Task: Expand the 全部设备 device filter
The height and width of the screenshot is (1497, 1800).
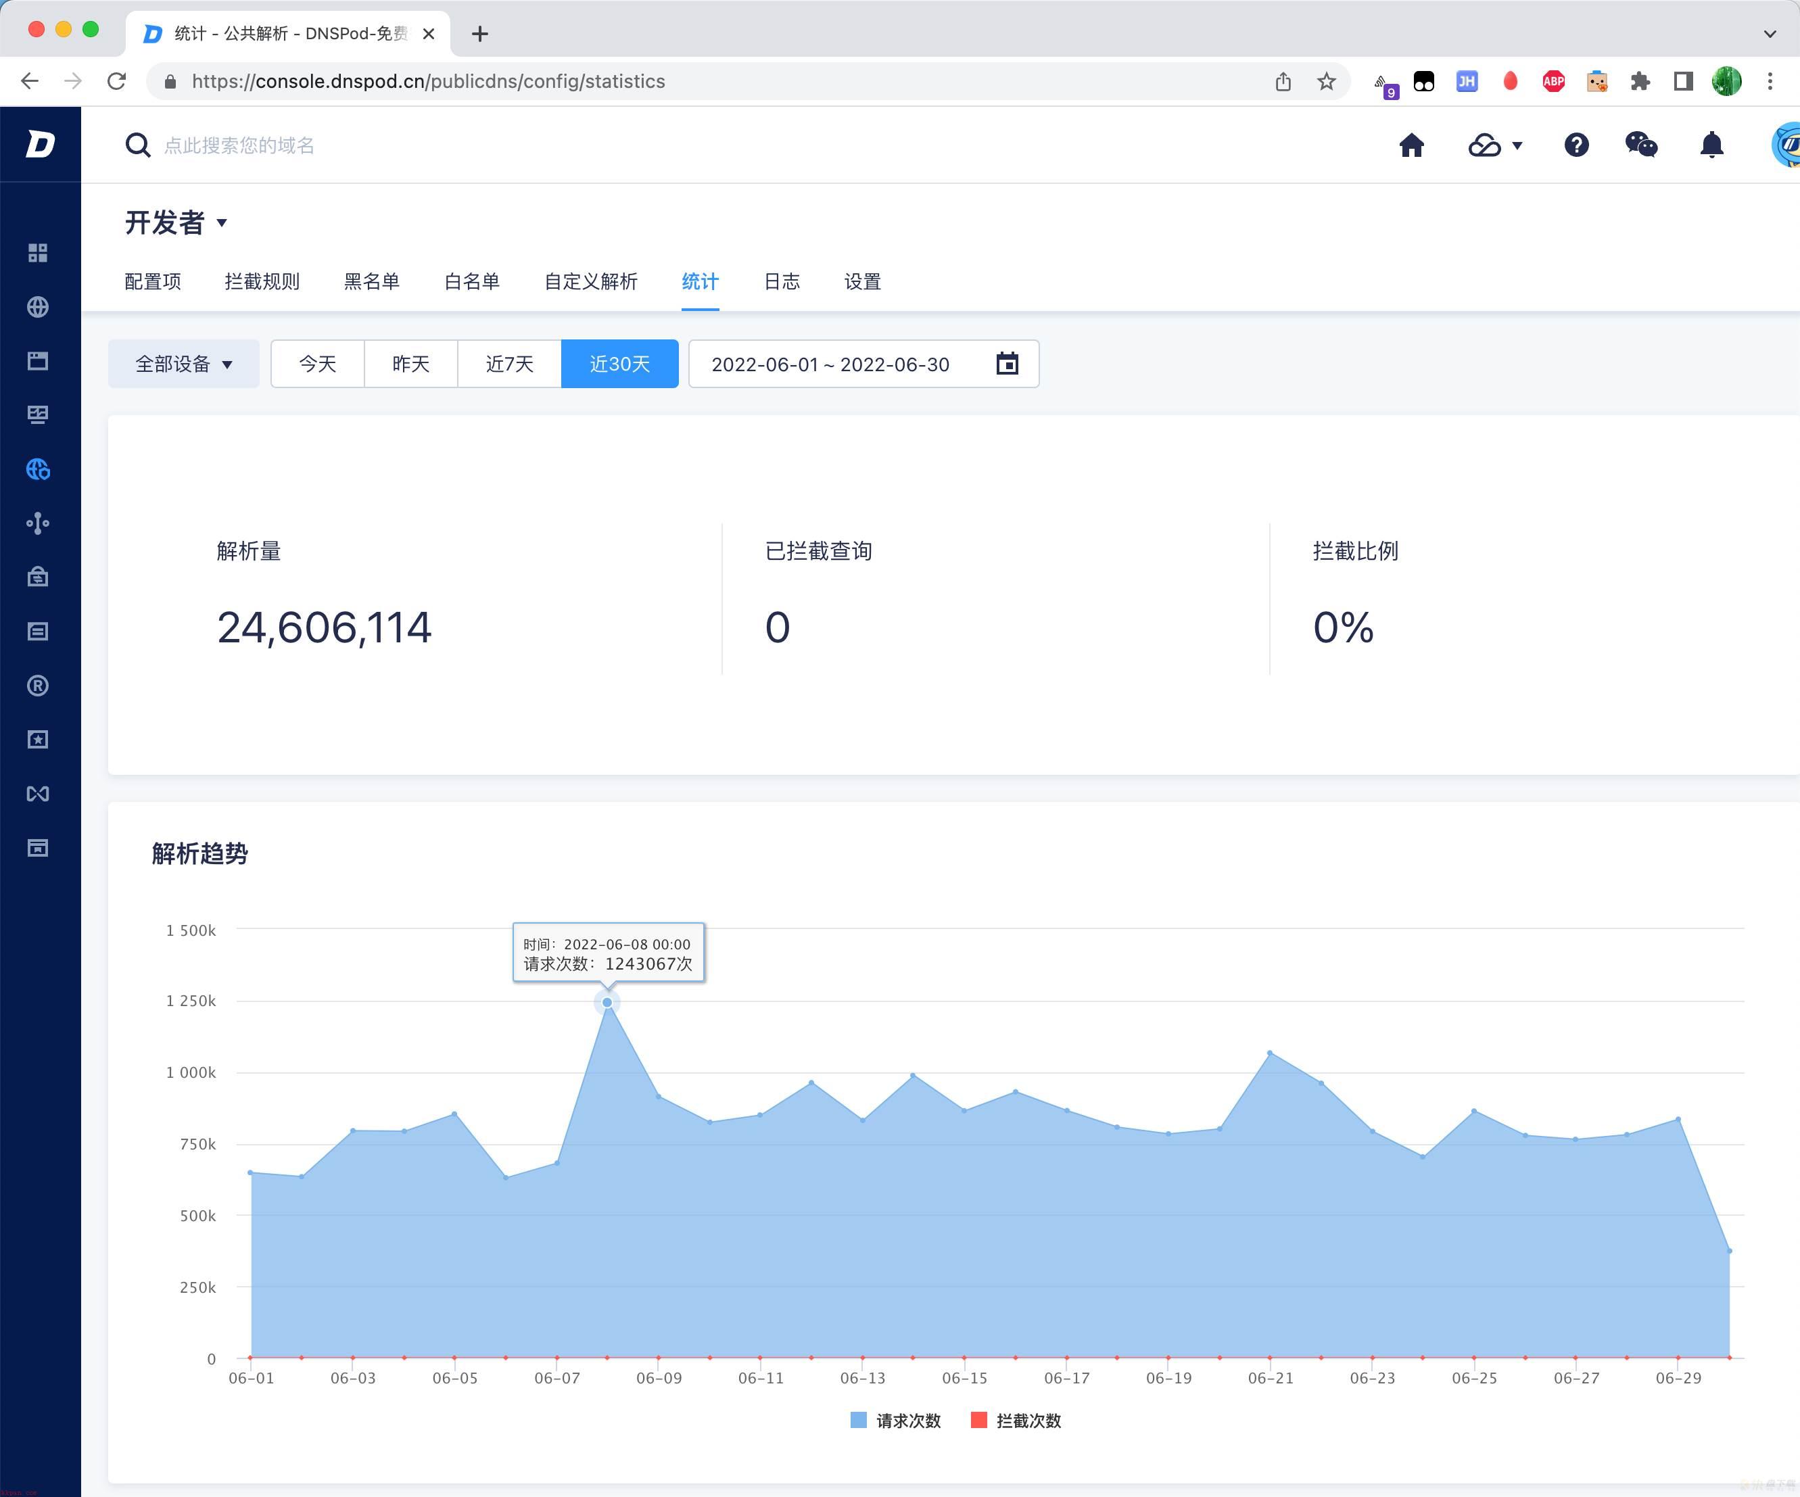Action: point(183,363)
